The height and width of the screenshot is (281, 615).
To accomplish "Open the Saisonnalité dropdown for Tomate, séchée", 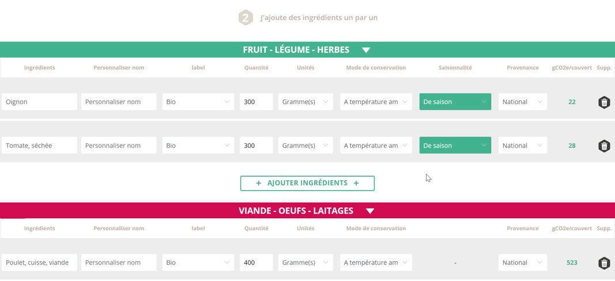I will point(455,146).
